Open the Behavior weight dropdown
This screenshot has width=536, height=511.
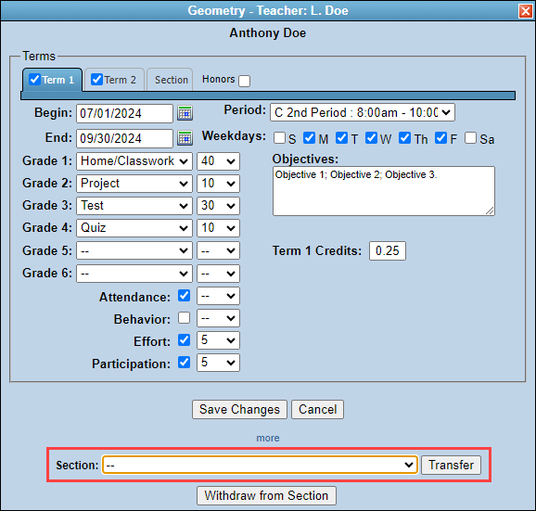[218, 318]
